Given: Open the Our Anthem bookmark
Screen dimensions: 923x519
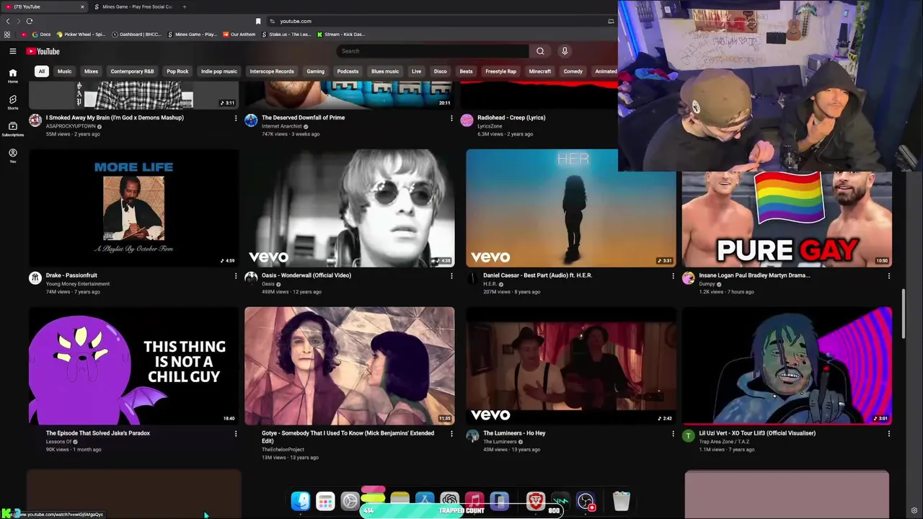Looking at the screenshot, I should pyautogui.click(x=239, y=34).
